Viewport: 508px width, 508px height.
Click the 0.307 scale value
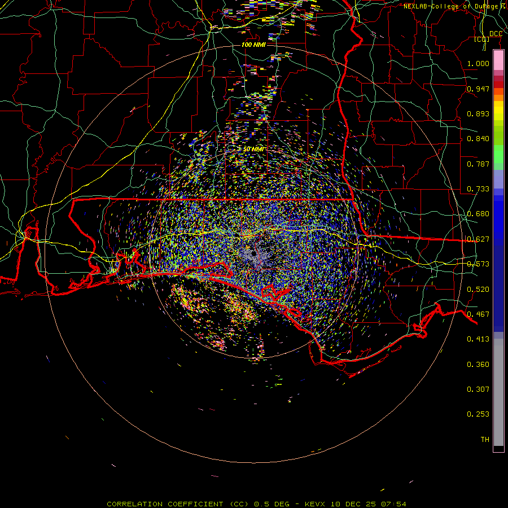[478, 389]
